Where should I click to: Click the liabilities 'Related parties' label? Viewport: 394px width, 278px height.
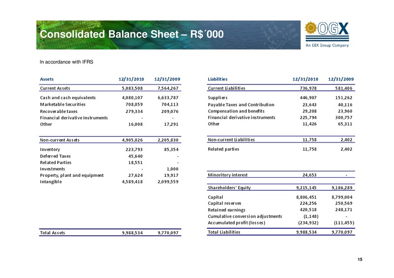[224, 149]
